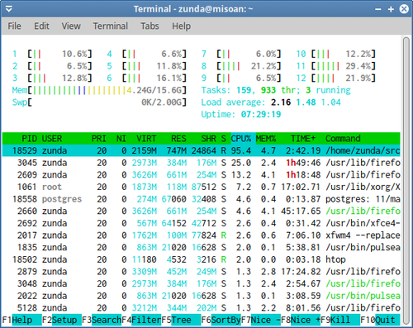The height and width of the screenshot is (328, 413).
Task: Click the CPU 1 usage meter
Action: 52,54
